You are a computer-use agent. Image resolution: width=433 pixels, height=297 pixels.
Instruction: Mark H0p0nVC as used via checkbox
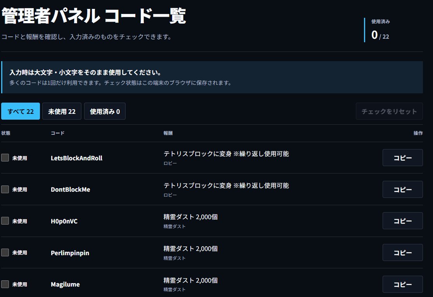pyautogui.click(x=5, y=221)
